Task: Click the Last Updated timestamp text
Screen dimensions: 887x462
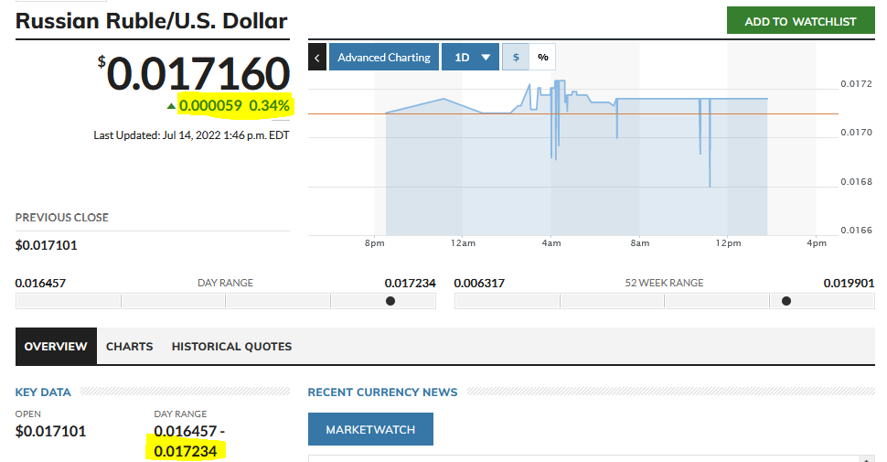Action: pyautogui.click(x=191, y=135)
